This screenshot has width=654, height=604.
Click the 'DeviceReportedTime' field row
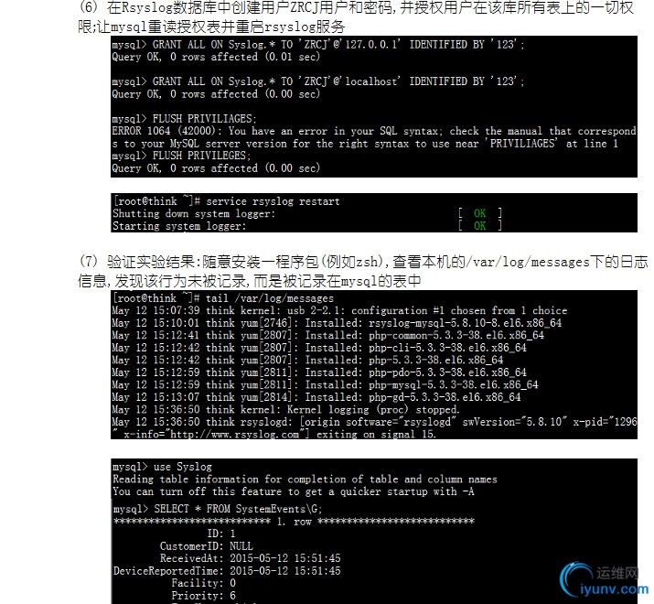(227, 571)
